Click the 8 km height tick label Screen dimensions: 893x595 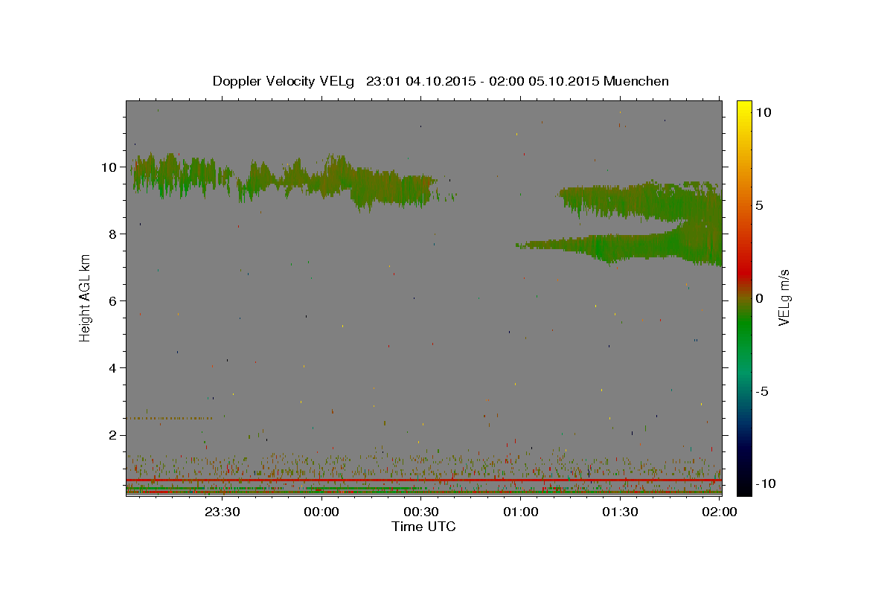click(x=114, y=234)
